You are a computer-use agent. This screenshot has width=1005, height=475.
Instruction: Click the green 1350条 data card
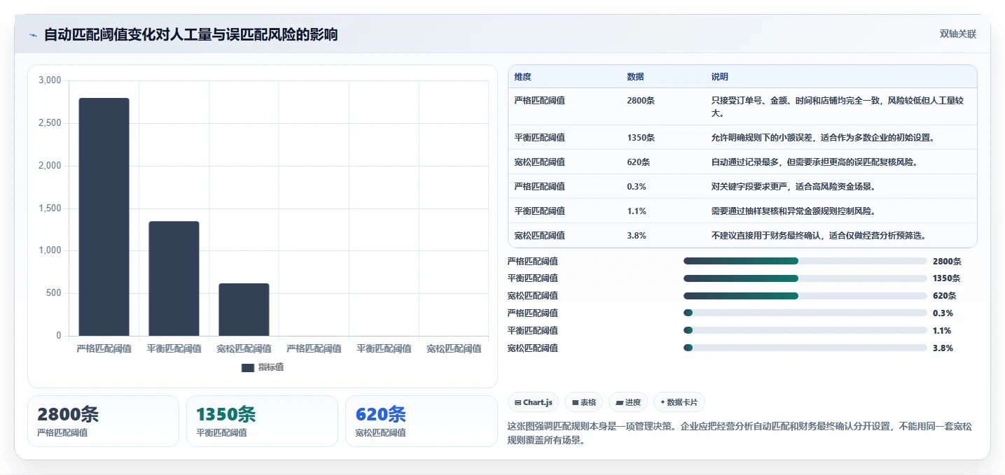pos(262,421)
